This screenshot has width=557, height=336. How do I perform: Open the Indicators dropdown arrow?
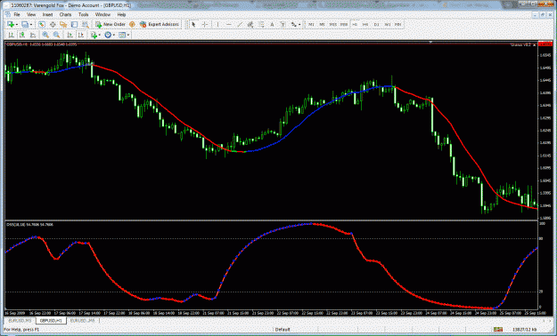point(100,35)
